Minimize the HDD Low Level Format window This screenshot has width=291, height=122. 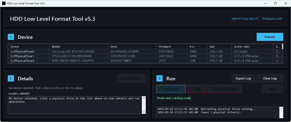point(266,3)
